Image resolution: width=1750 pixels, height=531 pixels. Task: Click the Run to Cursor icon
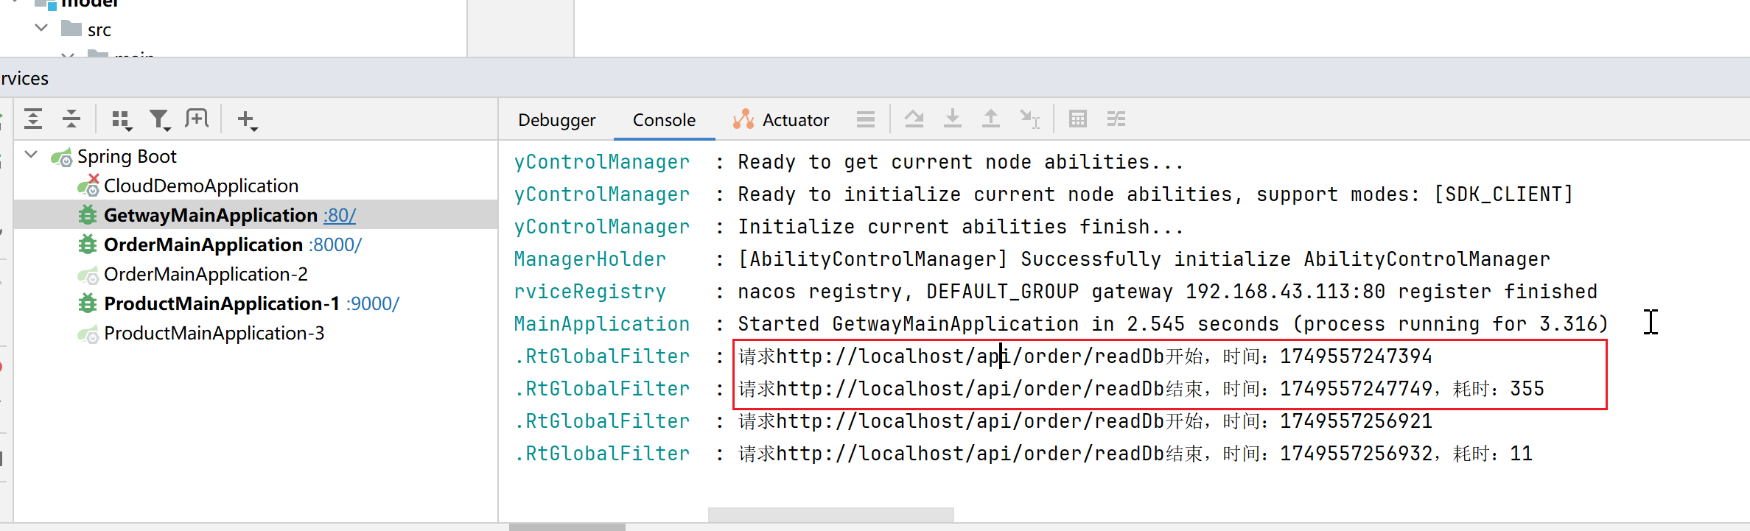point(1030,119)
